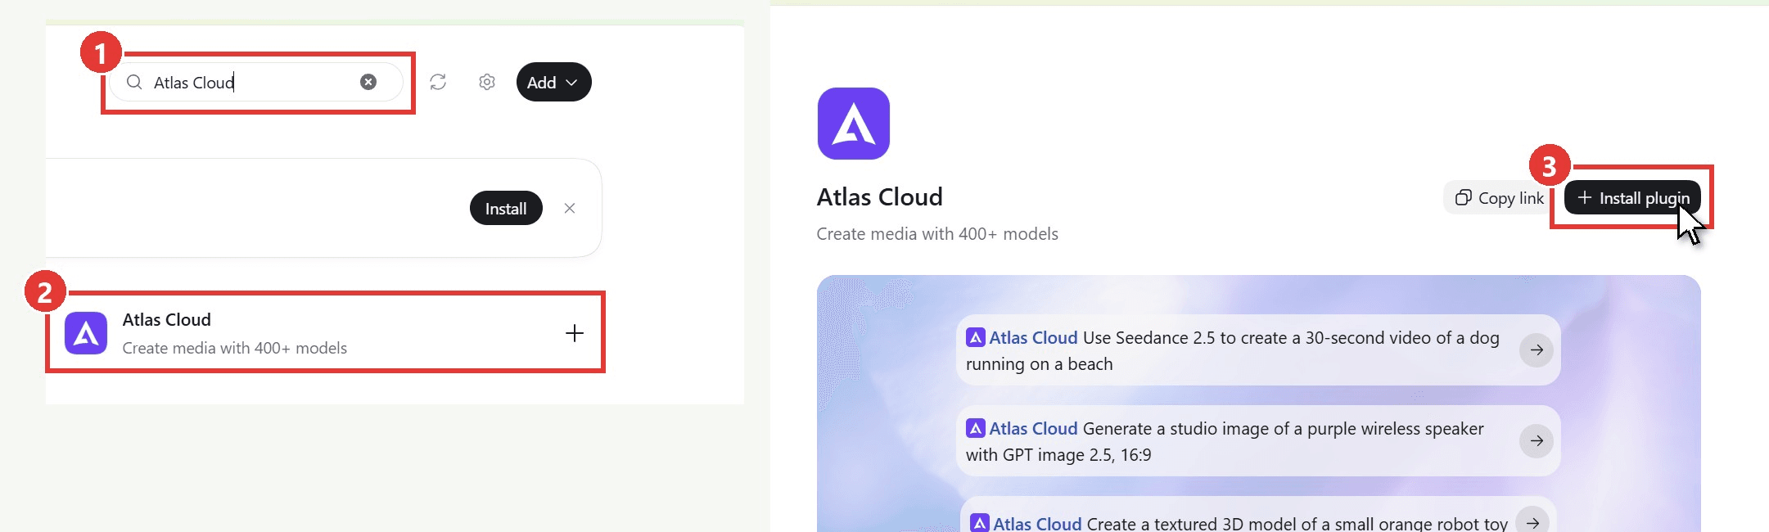This screenshot has height=532, width=1769.
Task: Click the Atlas Cloud heading in the detail panel
Action: [x=880, y=196]
